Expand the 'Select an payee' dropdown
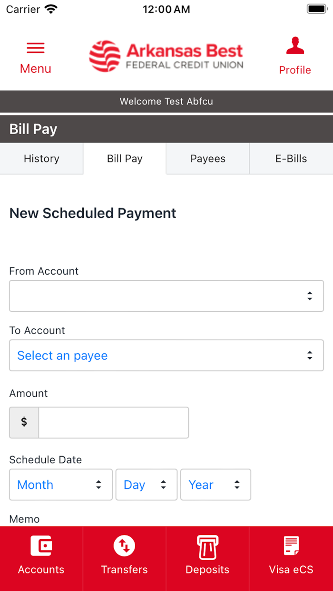 [166, 355]
